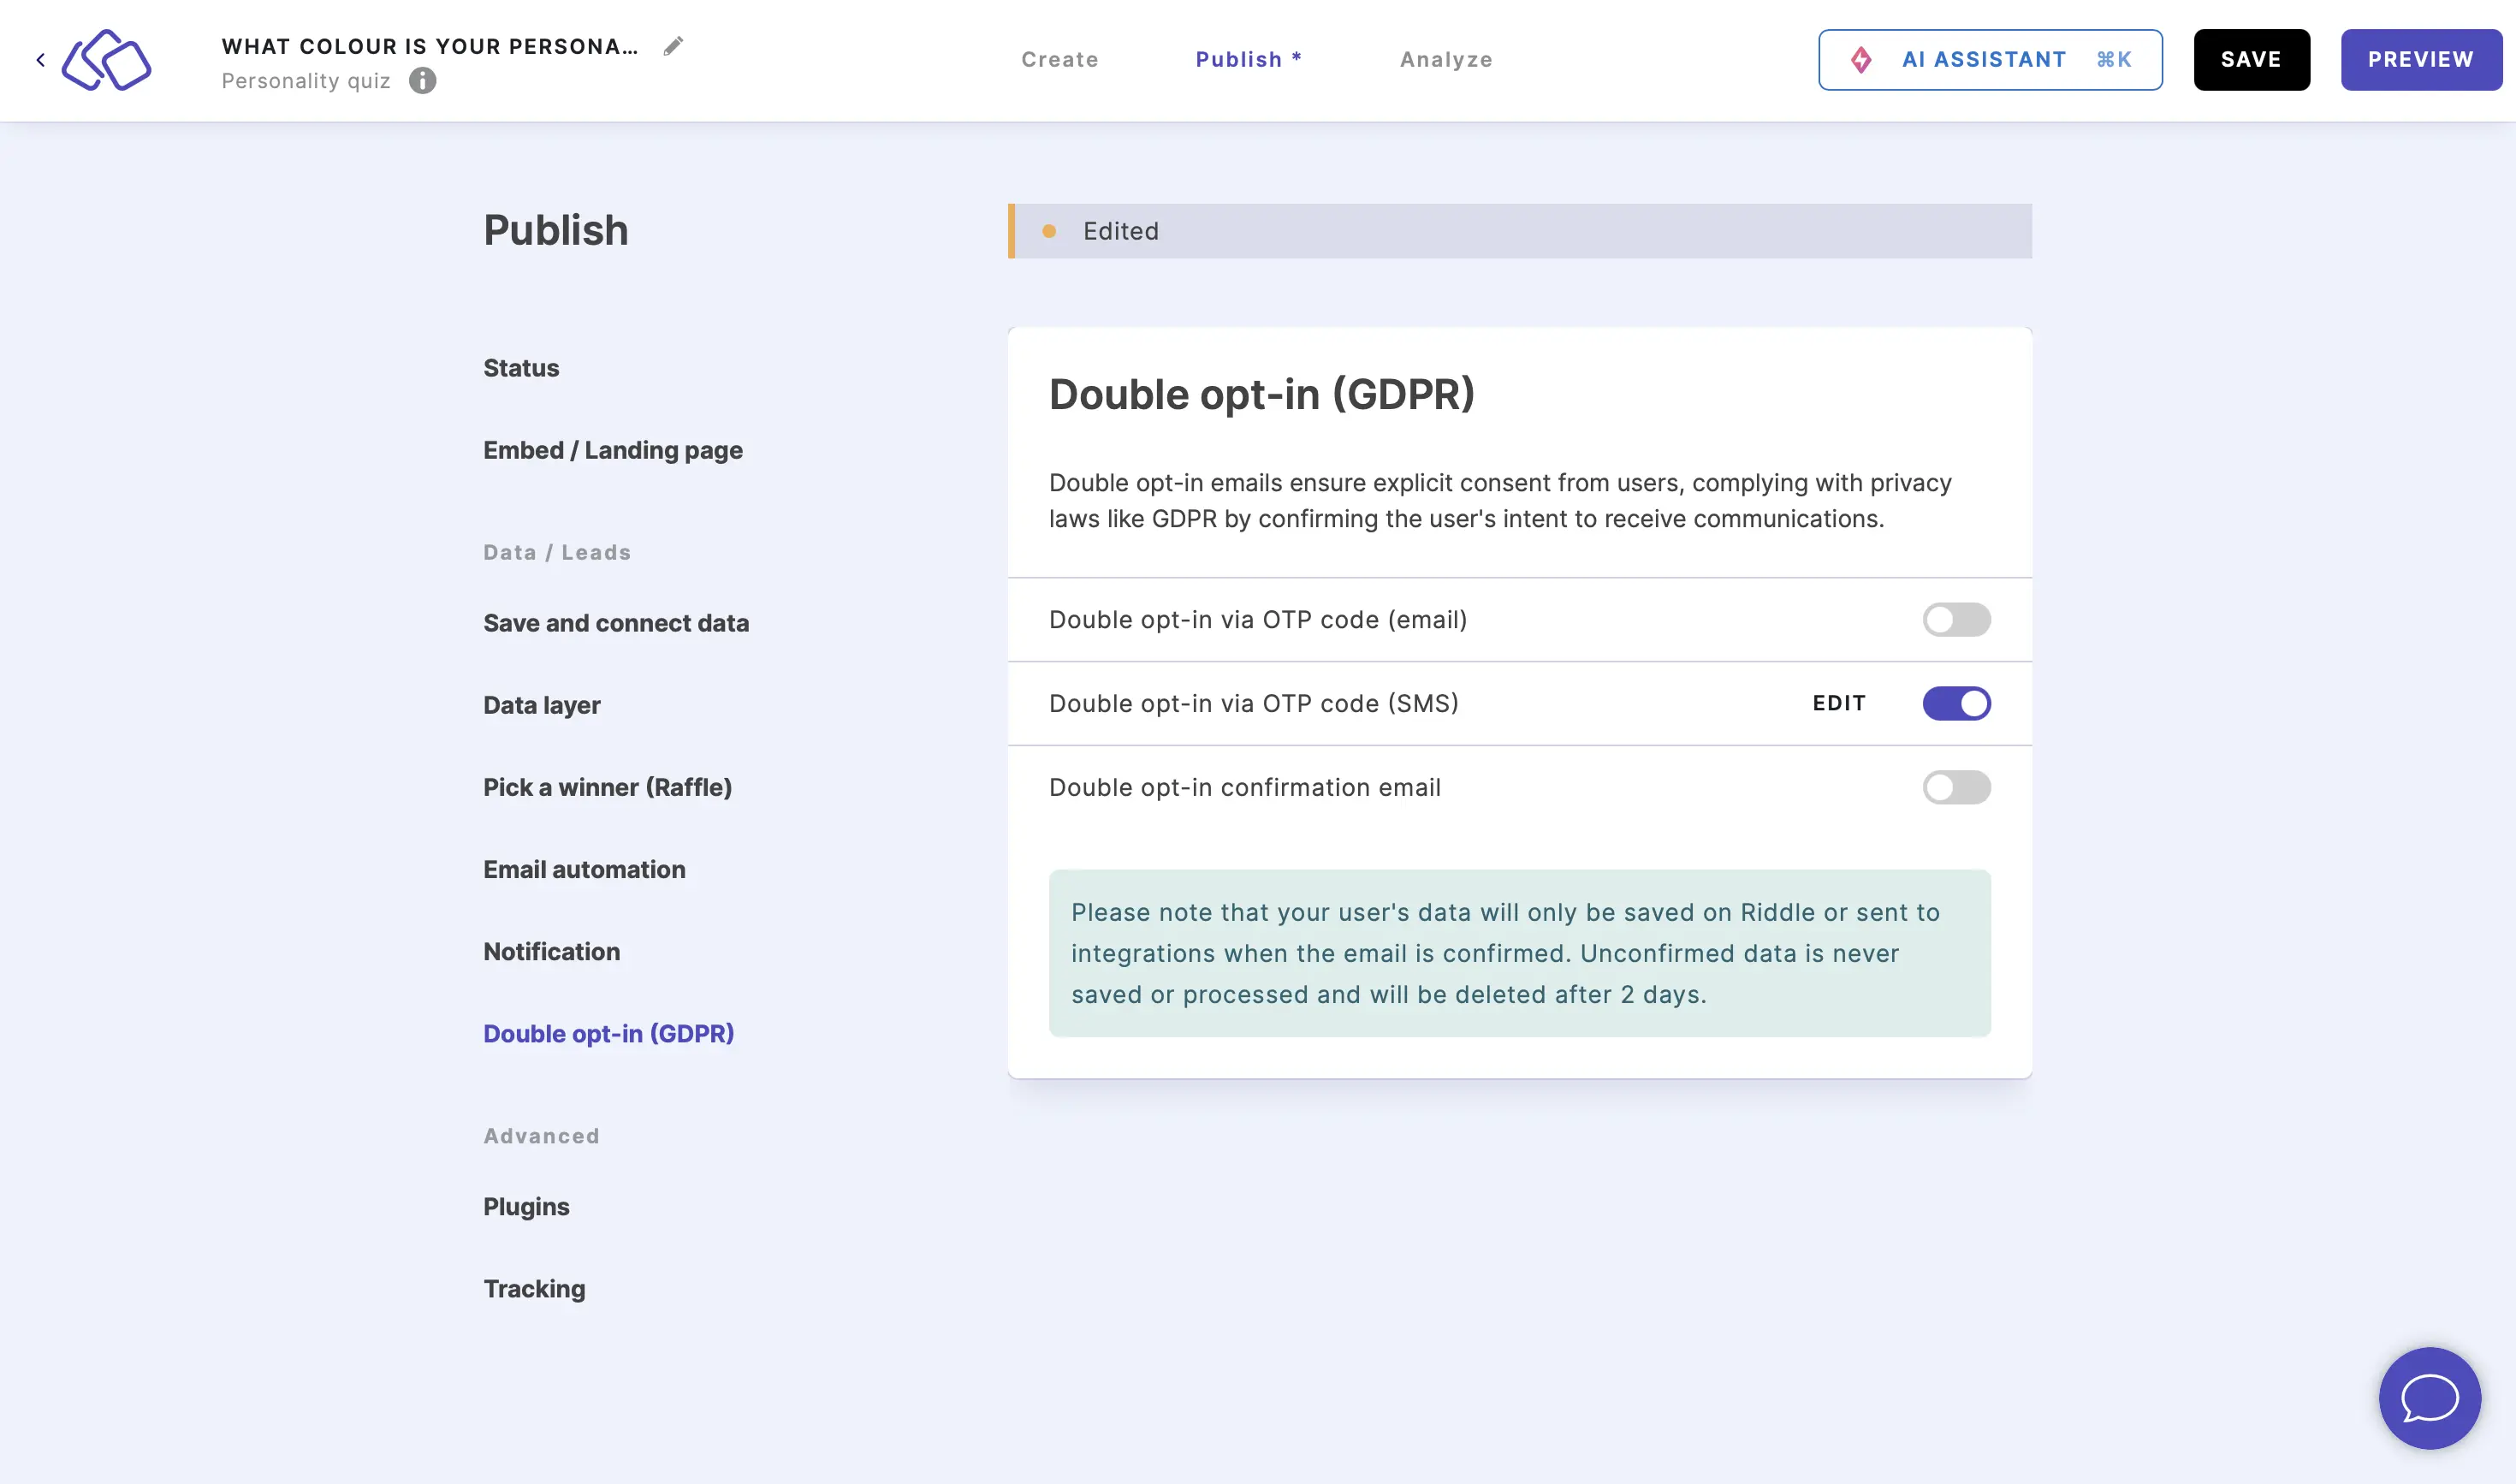Toggle Double opt-in via OTP code email
This screenshot has height=1484, width=2516.
(1956, 618)
